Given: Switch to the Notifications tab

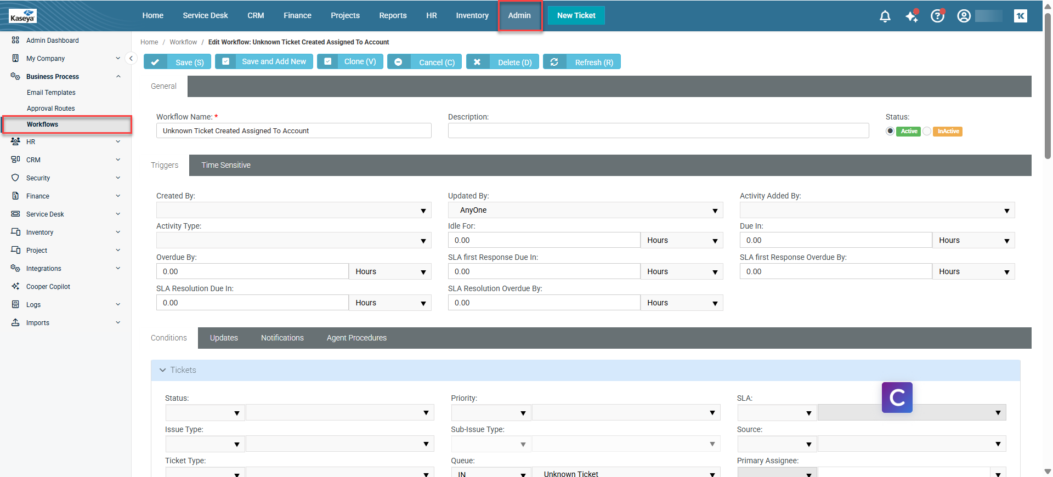Looking at the screenshot, I should [282, 338].
